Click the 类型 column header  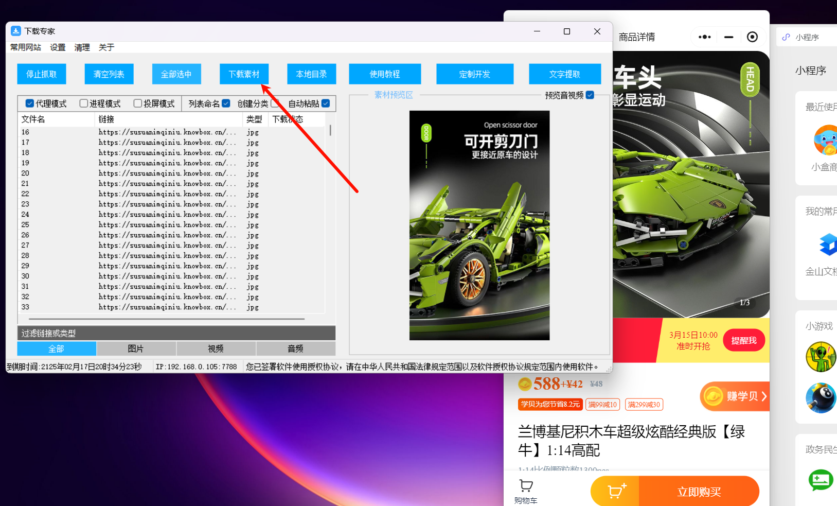click(256, 119)
